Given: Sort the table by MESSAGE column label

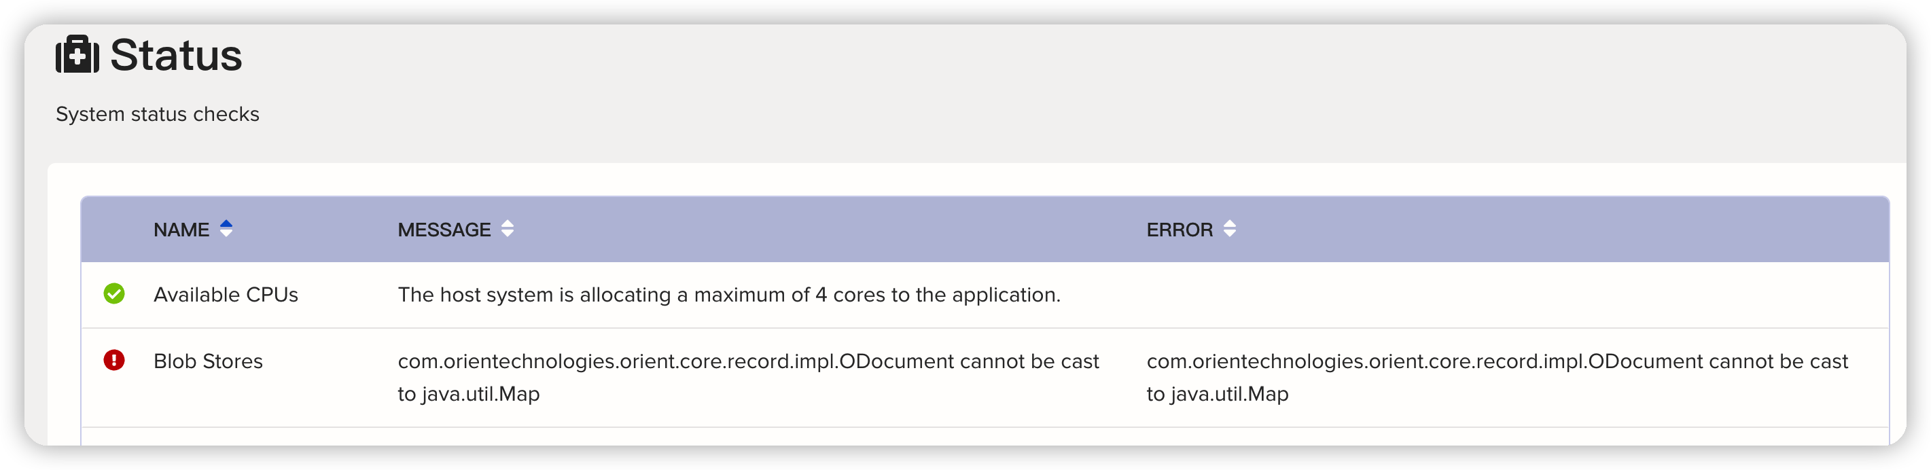Looking at the screenshot, I should tap(444, 230).
